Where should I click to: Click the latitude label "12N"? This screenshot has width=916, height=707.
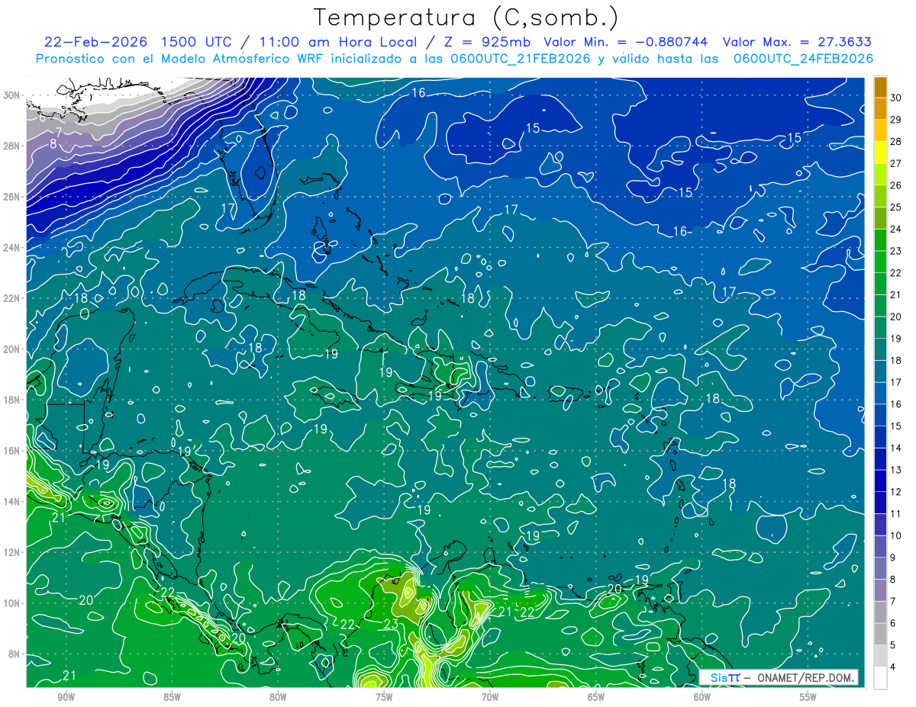[x=12, y=552]
